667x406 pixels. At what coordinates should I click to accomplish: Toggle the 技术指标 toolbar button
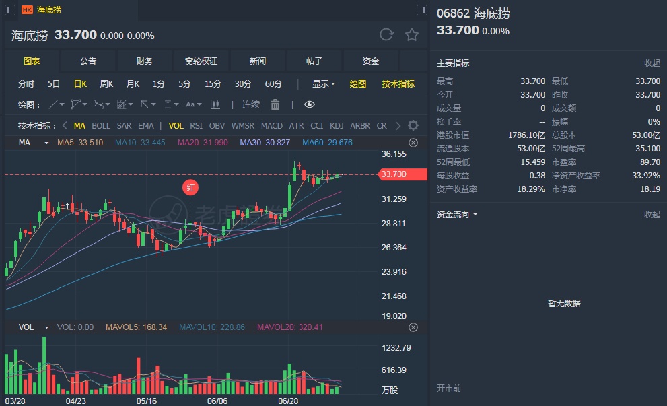point(398,84)
